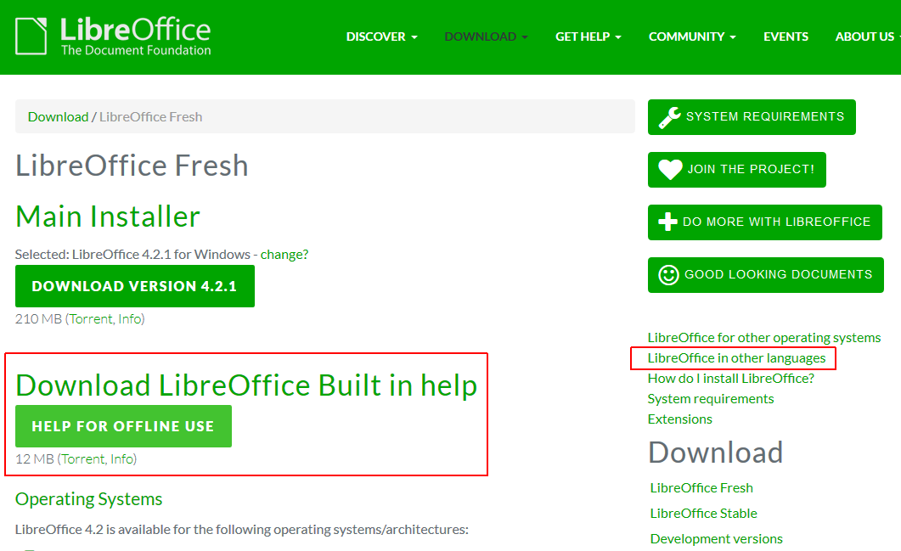Click the 'LibreOffice Fresh' breadcrumb text
This screenshot has width=901, height=551.
[150, 116]
